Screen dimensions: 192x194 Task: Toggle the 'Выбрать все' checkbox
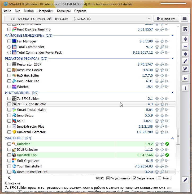click(135, 178)
